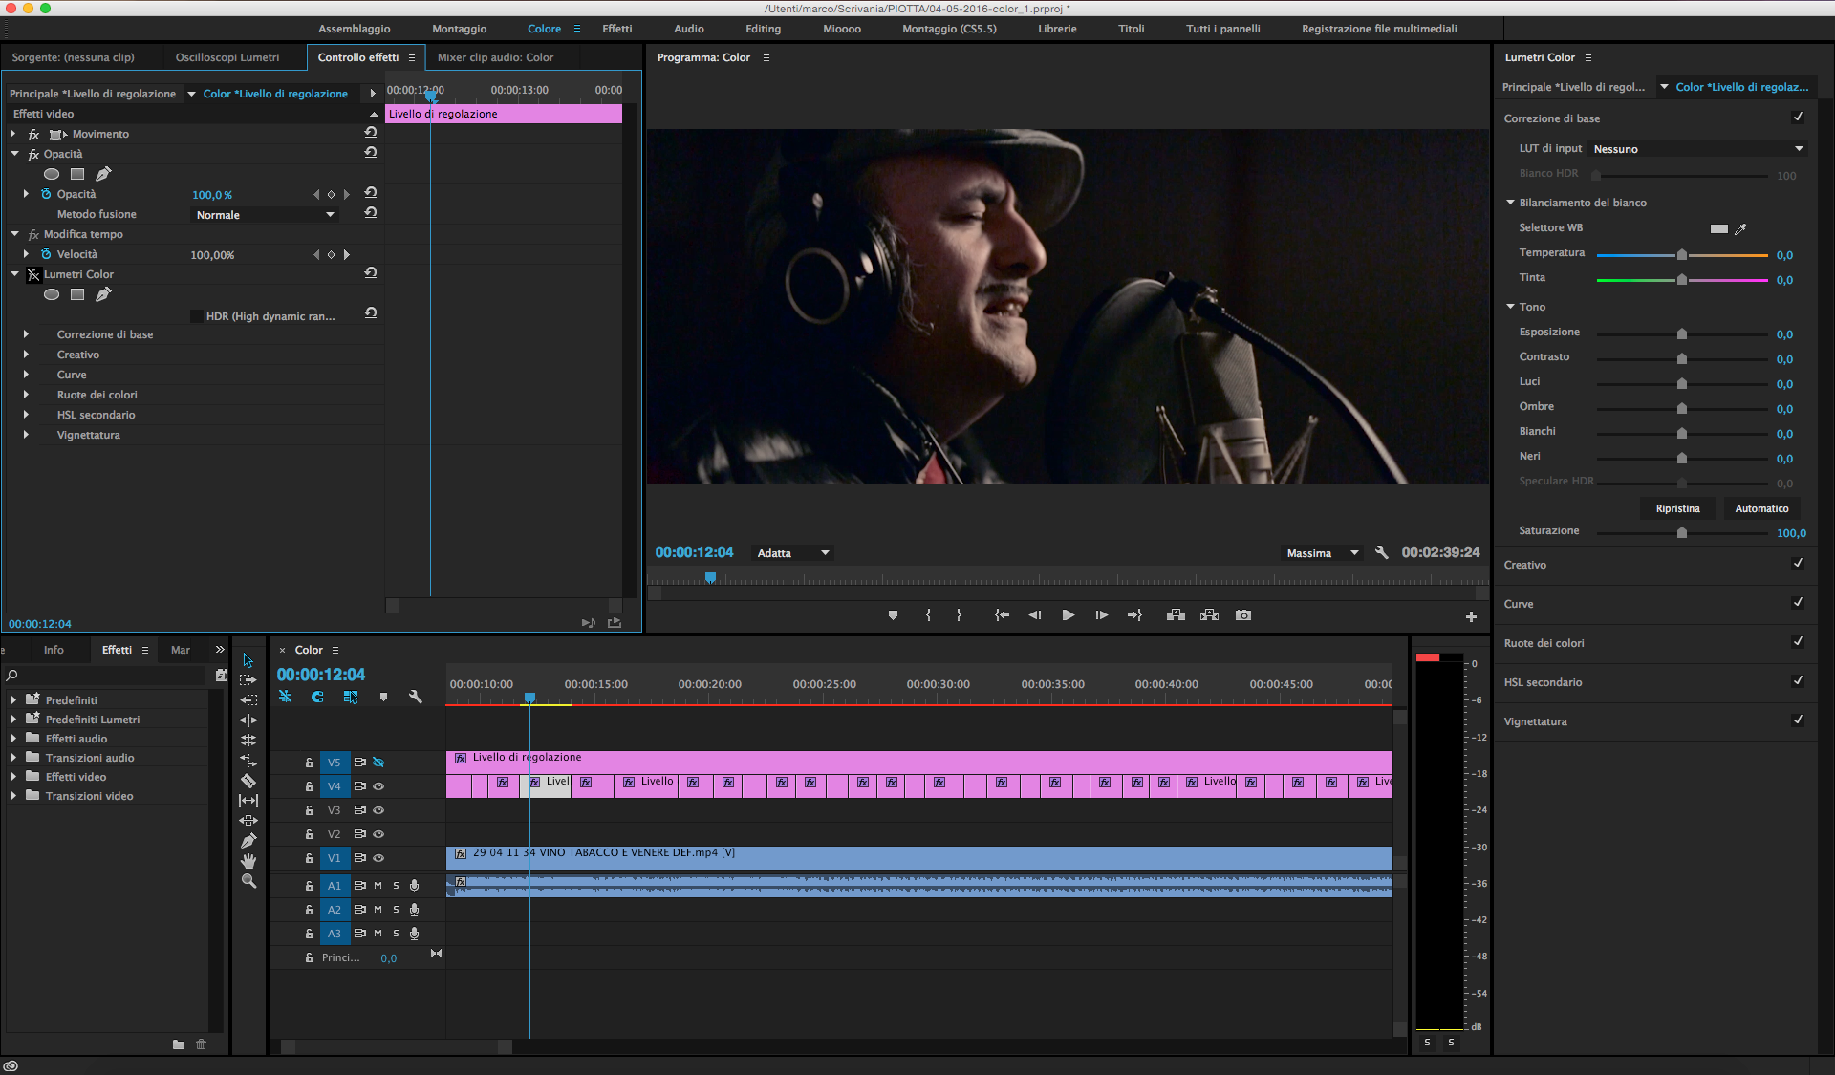Click the Extract button

pos(1210,615)
